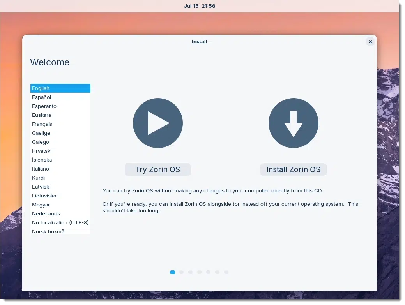The width and height of the screenshot is (405, 305).
Task: Pick Nederlands from the language list
Action: [60, 213]
